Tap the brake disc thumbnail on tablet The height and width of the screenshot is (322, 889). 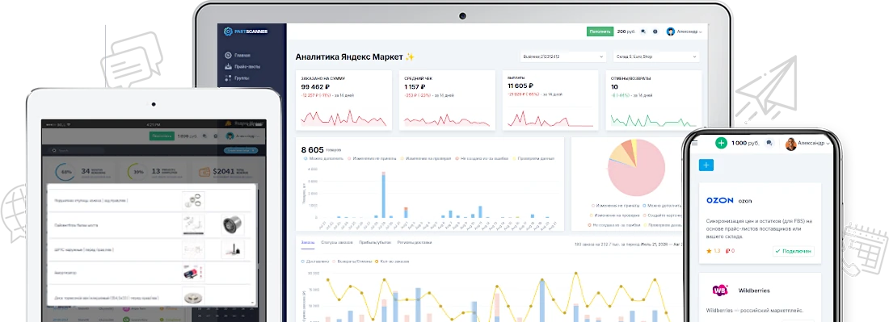click(193, 296)
